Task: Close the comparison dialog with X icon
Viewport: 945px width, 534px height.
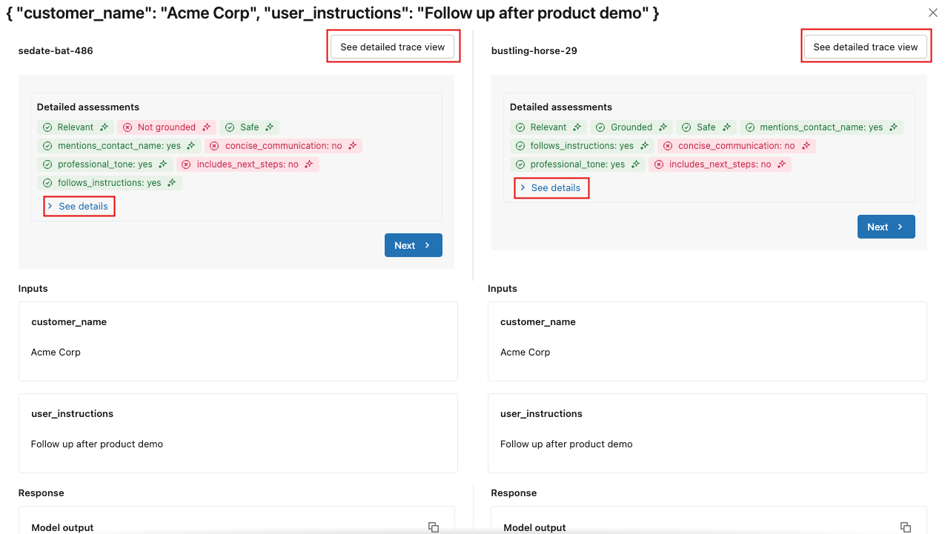Action: (932, 13)
